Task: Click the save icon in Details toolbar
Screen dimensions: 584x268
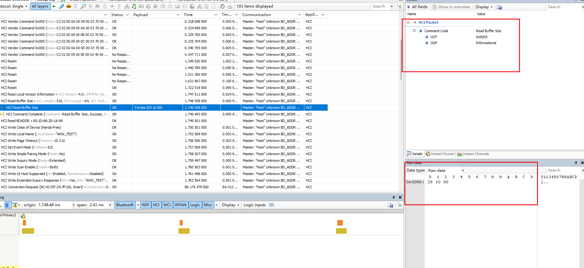Action: [499, 7]
